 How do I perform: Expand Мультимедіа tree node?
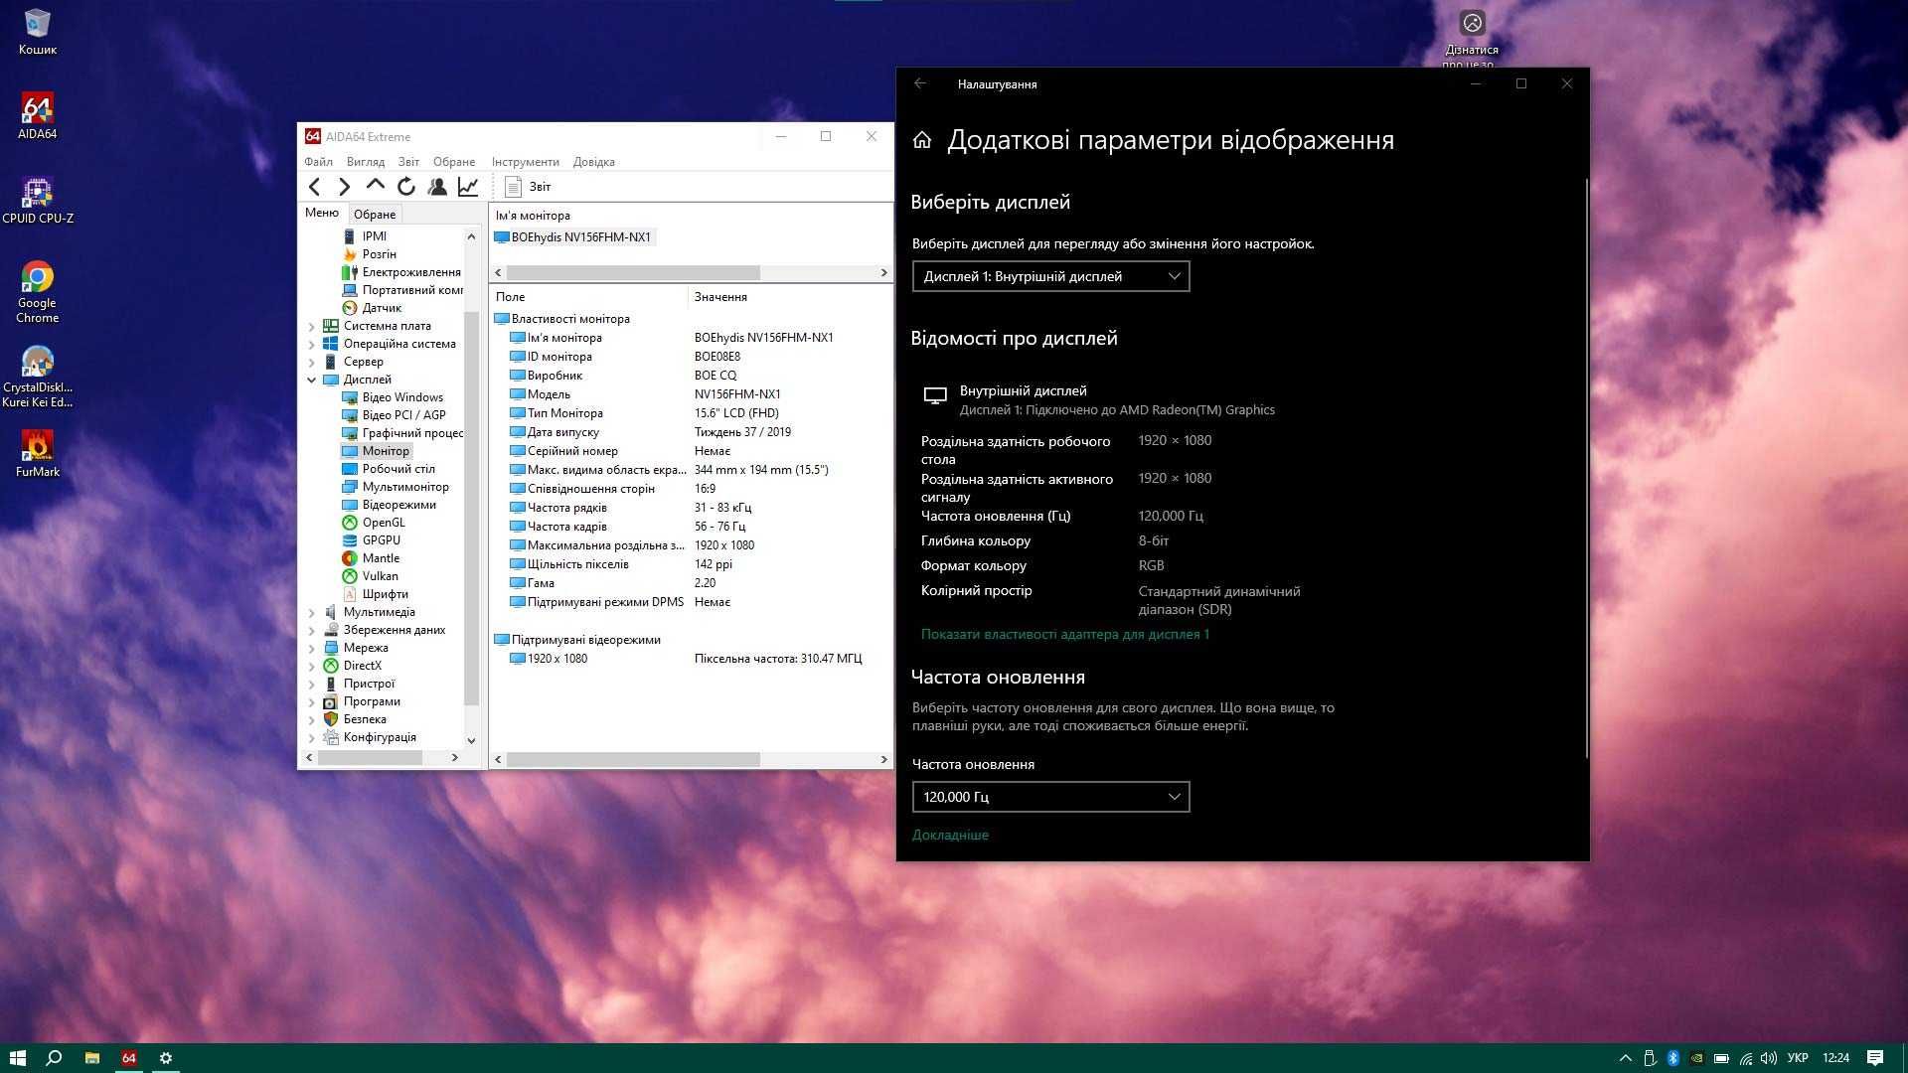coord(311,612)
